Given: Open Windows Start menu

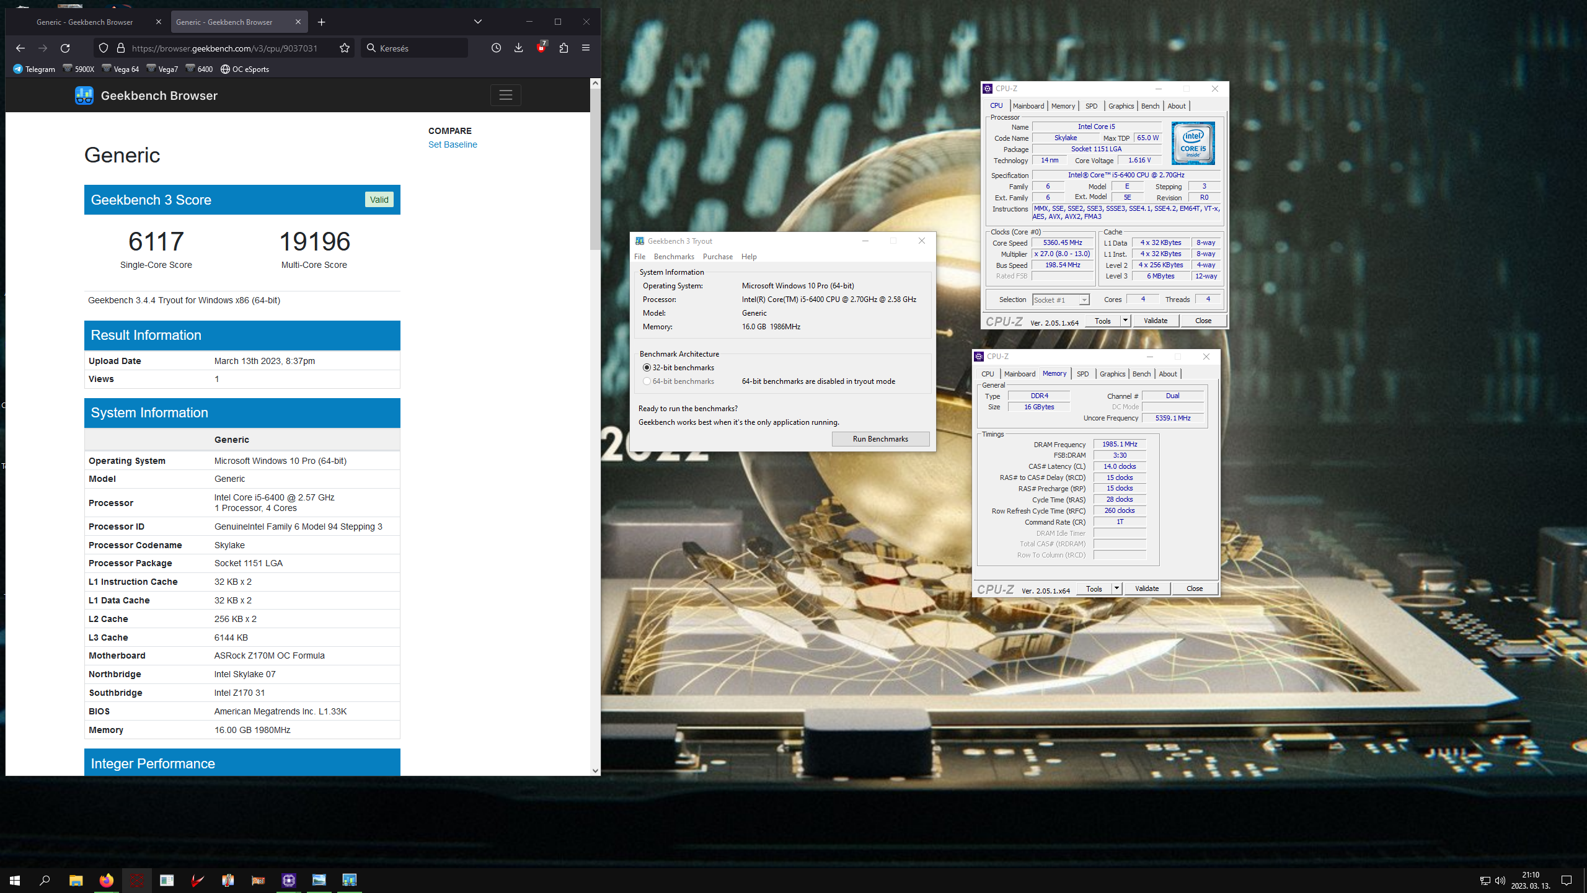Looking at the screenshot, I should click(x=15, y=880).
